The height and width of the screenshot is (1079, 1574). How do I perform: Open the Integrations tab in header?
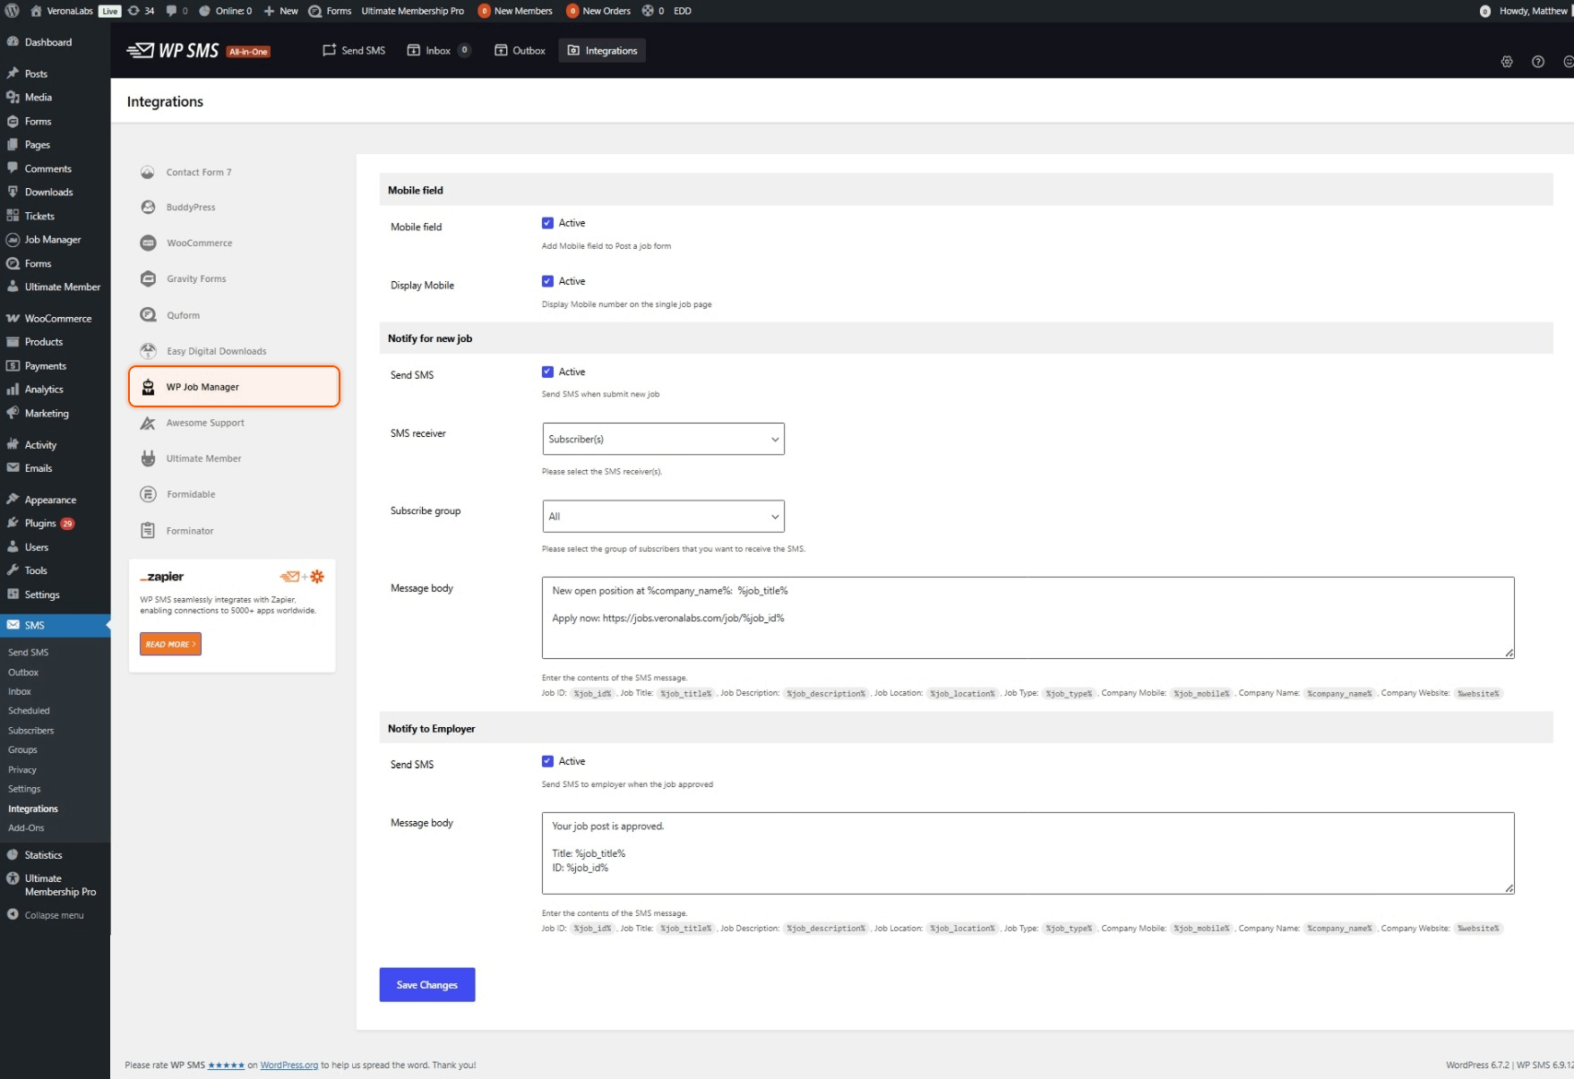point(602,50)
